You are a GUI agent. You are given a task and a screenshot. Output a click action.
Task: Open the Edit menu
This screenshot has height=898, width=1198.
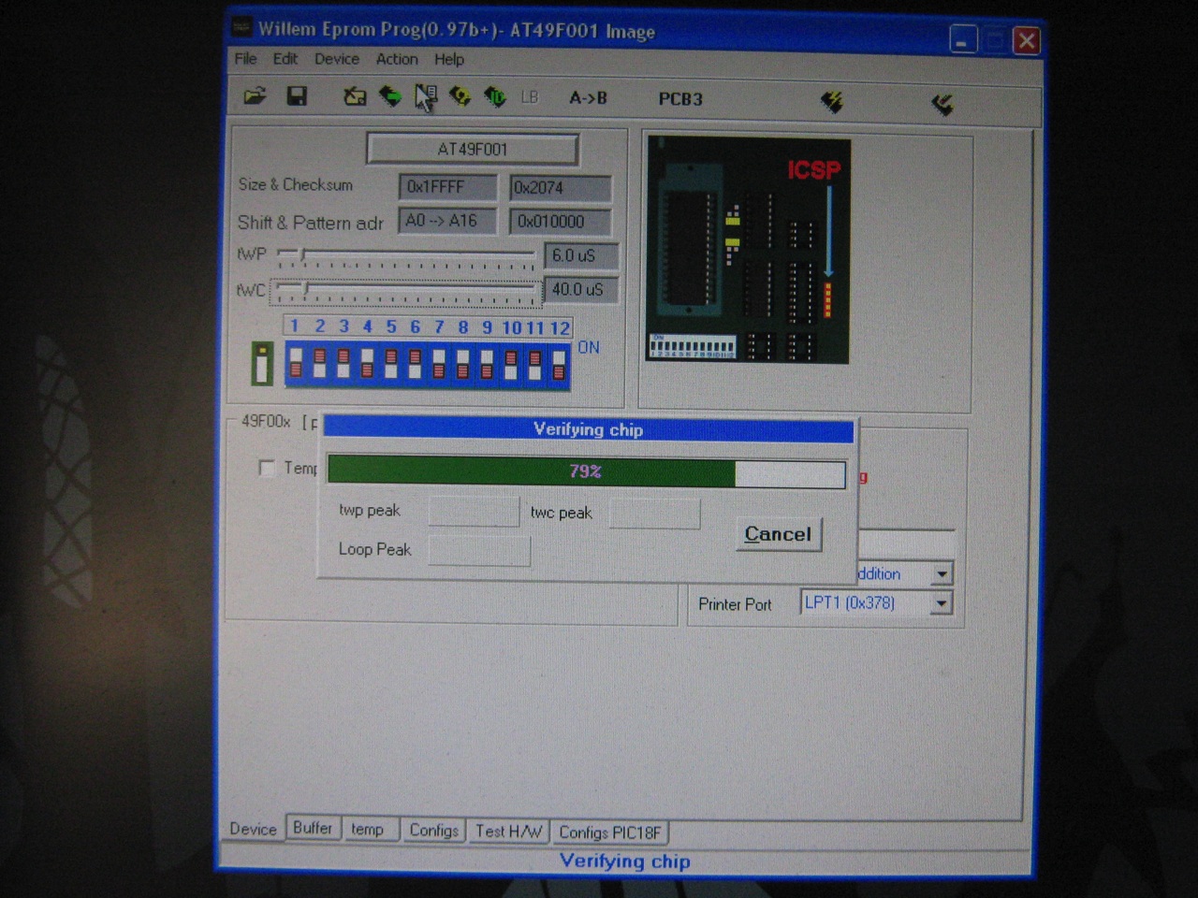(x=285, y=58)
